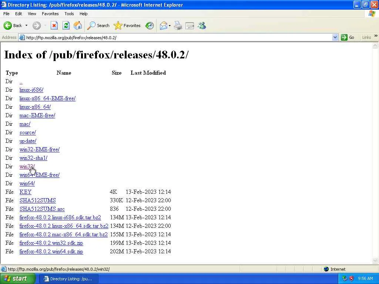Open the Messenger people icon
The image size is (379, 284).
[x=202, y=26]
